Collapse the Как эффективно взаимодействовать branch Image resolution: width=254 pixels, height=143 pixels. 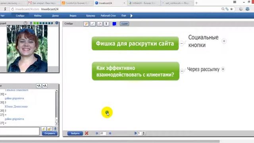coord(182,71)
